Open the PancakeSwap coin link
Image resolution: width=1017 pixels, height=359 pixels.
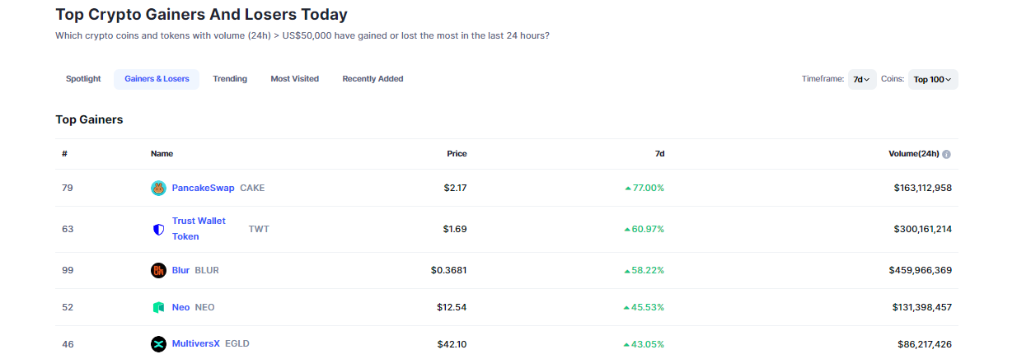[203, 188]
